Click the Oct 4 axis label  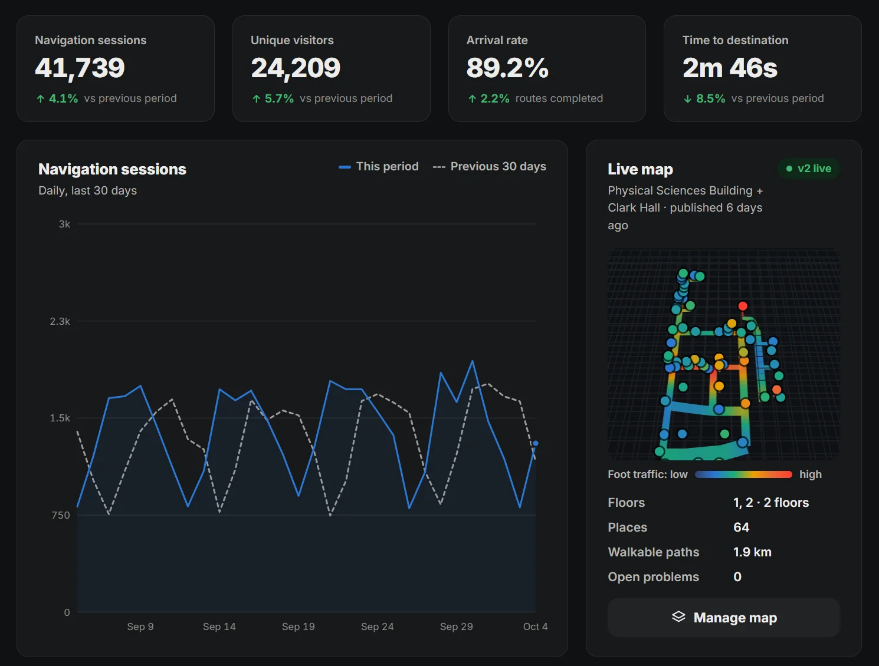click(536, 627)
